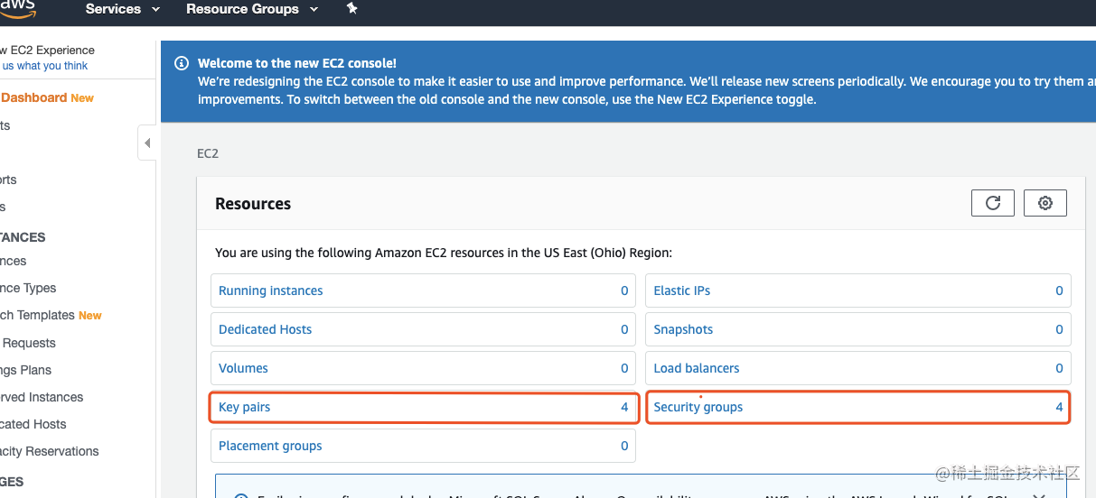Collapse the left sidebar with the arrow

pos(146,143)
